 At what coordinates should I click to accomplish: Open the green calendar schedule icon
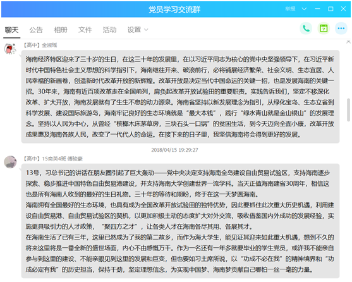coord(324,28)
